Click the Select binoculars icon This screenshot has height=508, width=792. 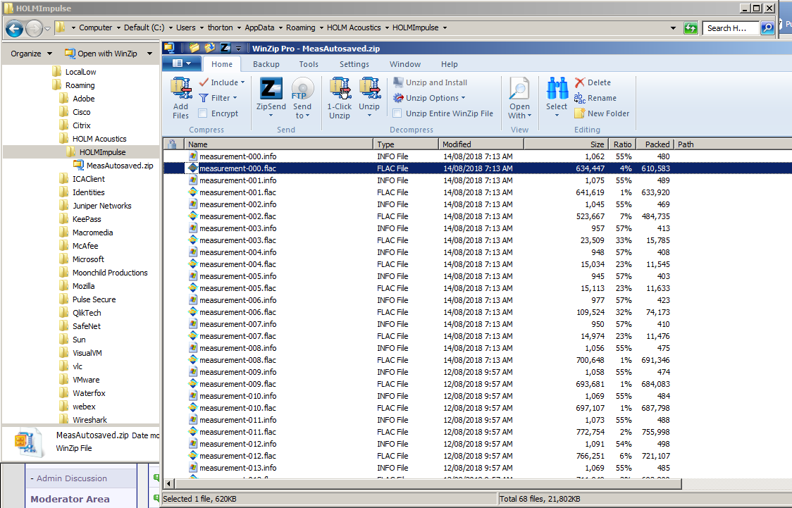[557, 89]
